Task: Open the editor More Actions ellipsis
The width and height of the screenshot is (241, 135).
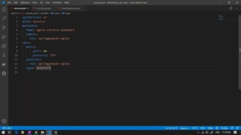Action: [236, 8]
